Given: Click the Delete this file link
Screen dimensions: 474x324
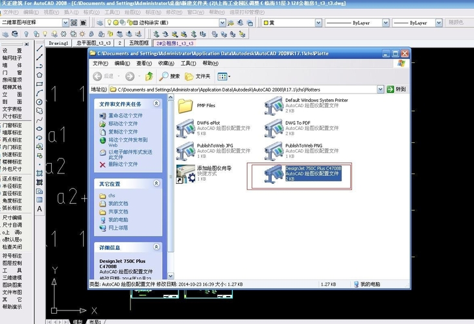Looking at the screenshot, I should [x=123, y=164].
